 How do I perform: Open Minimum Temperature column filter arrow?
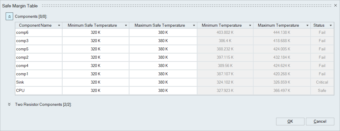(x=250, y=25)
